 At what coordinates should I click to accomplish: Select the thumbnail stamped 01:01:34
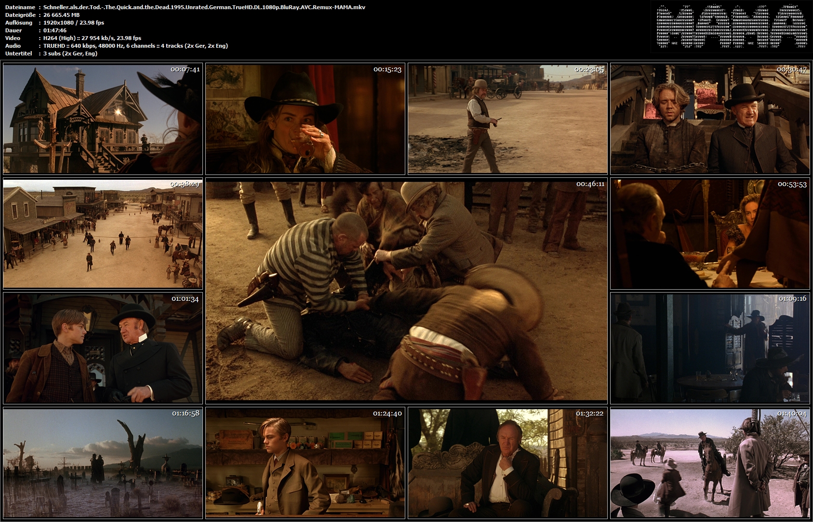103,348
